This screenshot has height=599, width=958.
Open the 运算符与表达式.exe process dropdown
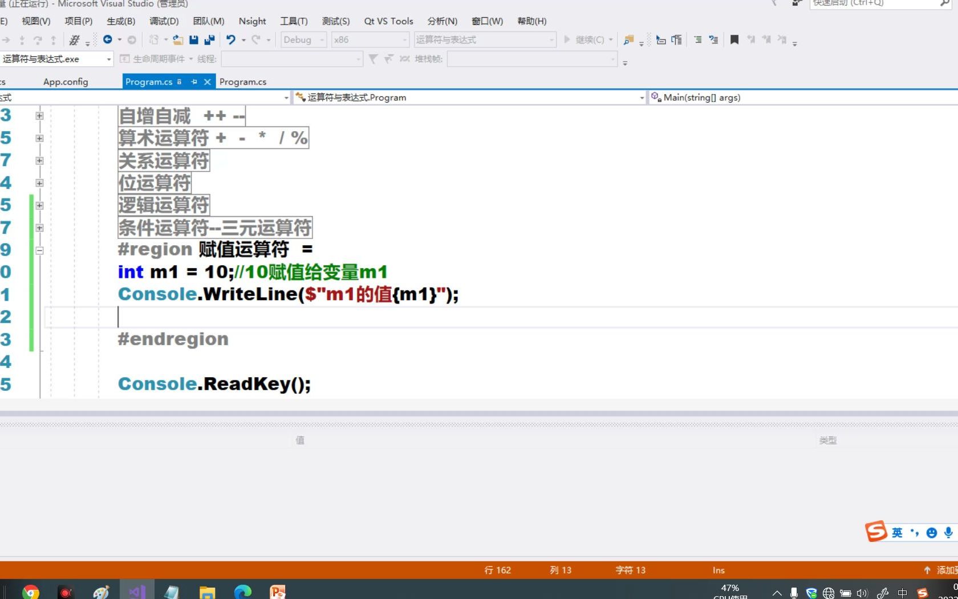[56, 59]
